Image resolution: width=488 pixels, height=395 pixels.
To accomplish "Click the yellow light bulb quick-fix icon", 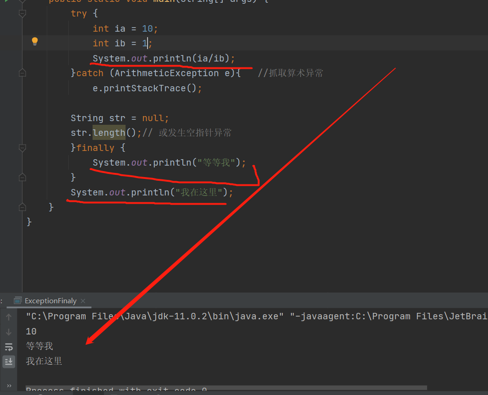I will pyautogui.click(x=35, y=41).
